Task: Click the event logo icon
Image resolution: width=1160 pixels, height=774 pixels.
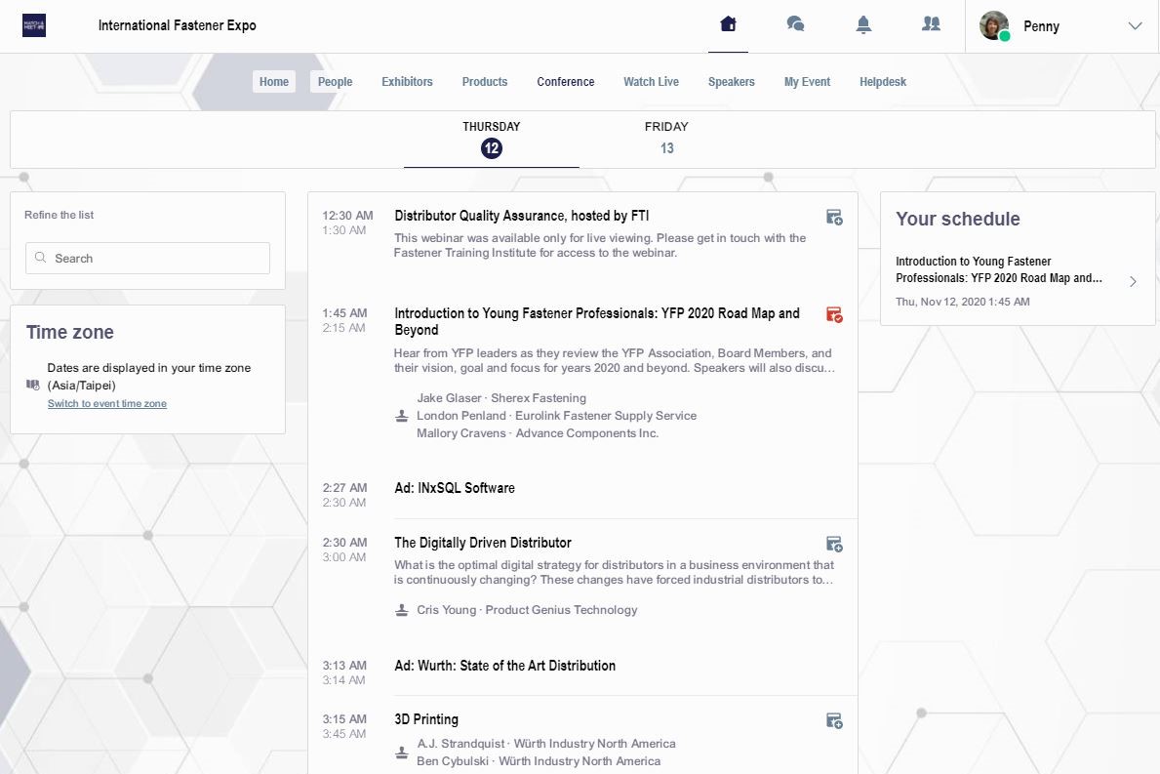Action: pos(34,25)
